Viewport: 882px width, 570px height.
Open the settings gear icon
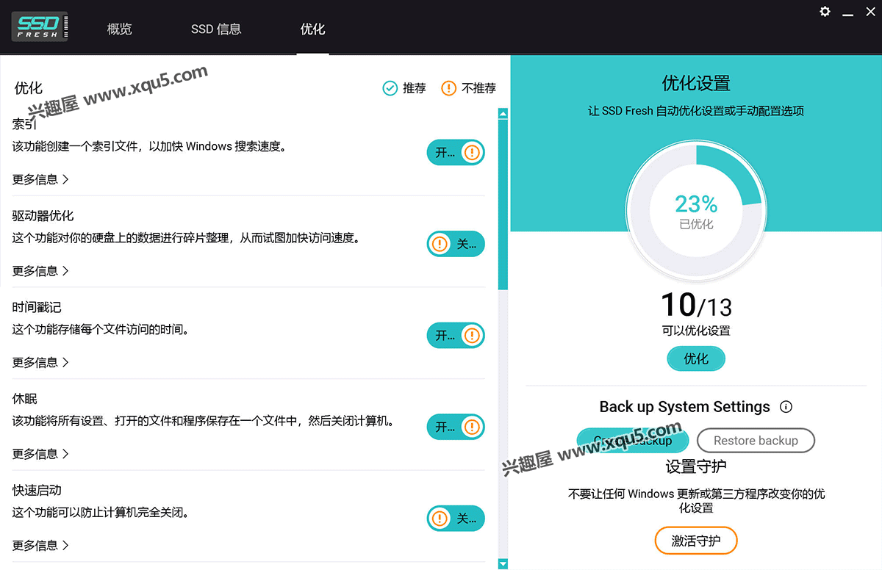click(x=825, y=12)
